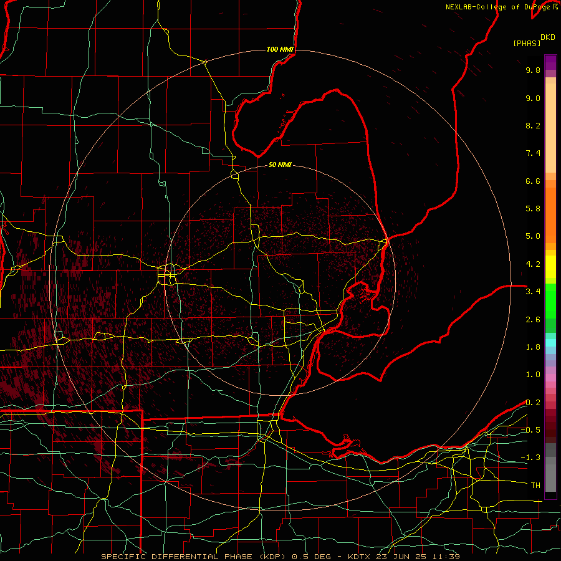Click the 50 NMI range ring label
Screen dimensions: 561x561
point(280,165)
